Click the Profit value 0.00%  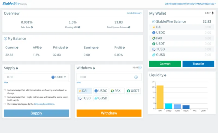tap(119, 55)
